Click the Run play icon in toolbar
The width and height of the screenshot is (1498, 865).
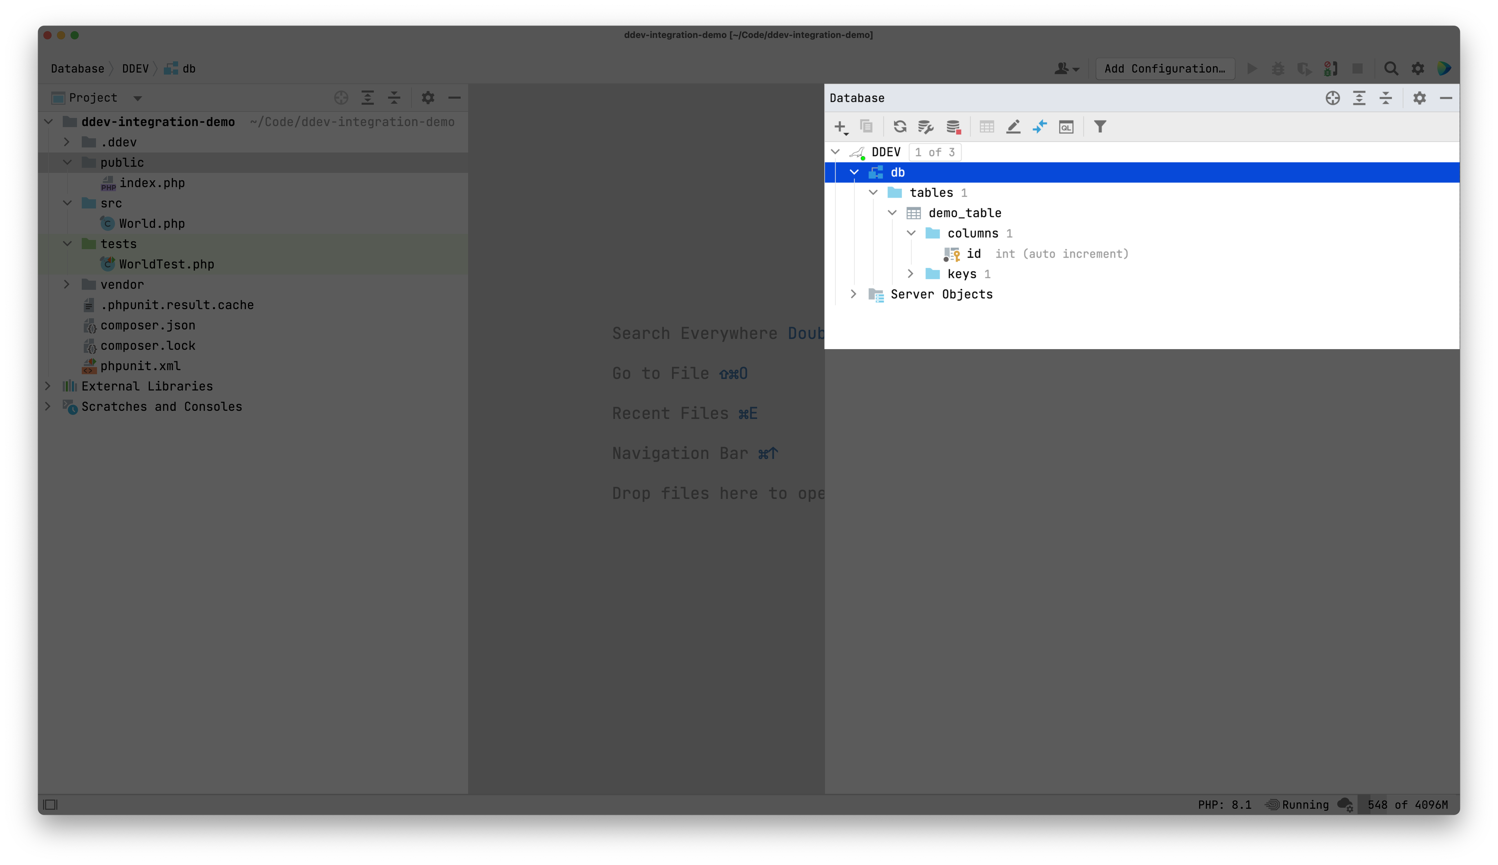1252,68
